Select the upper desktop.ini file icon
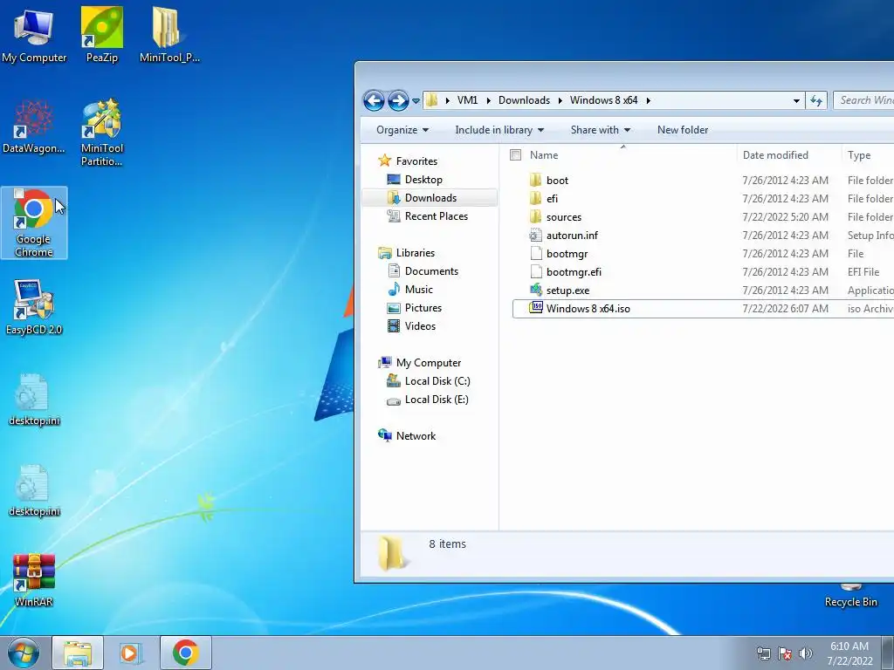Screen dimensions: 894x670 click(34, 399)
